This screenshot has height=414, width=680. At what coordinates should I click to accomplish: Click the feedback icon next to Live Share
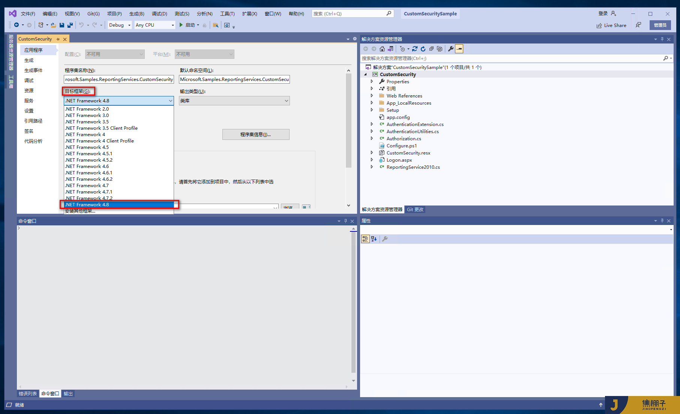[x=638, y=25]
